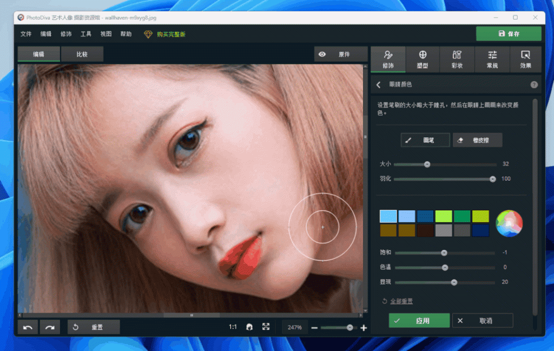Select the 橡皮擦 eraser mode
The width and height of the screenshot is (554, 351).
coord(477,140)
